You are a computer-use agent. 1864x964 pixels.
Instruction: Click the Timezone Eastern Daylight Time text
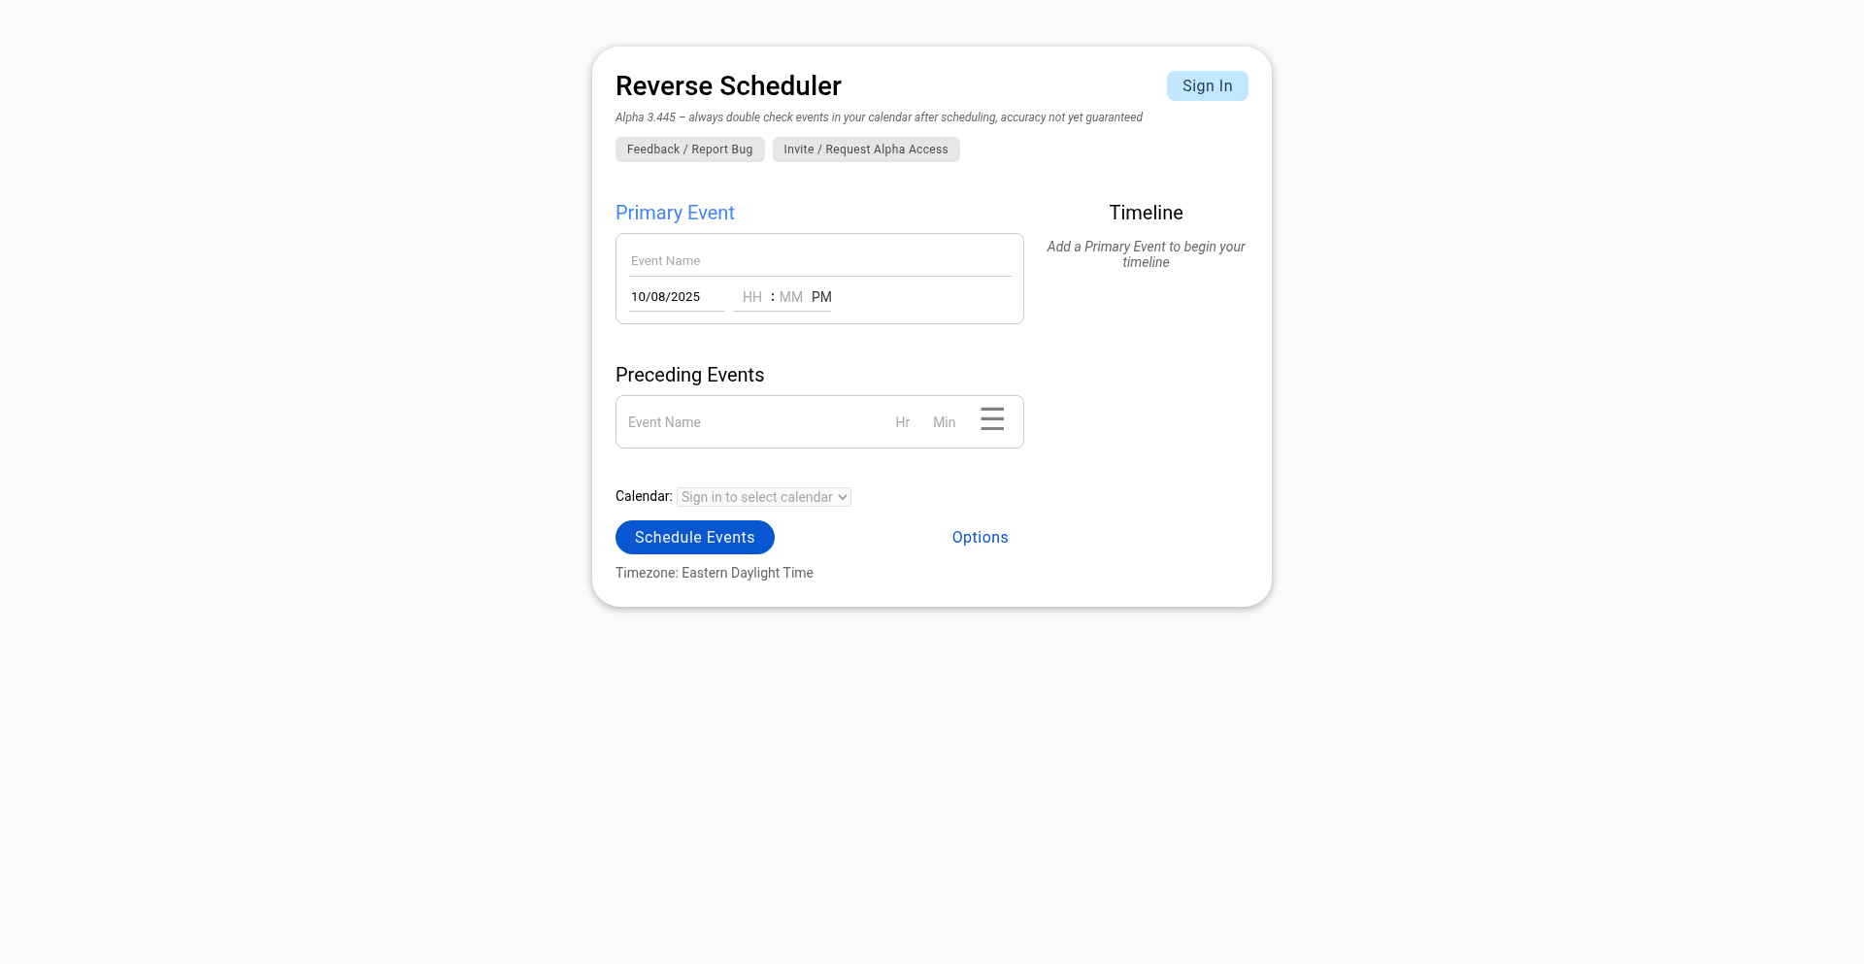714,574
